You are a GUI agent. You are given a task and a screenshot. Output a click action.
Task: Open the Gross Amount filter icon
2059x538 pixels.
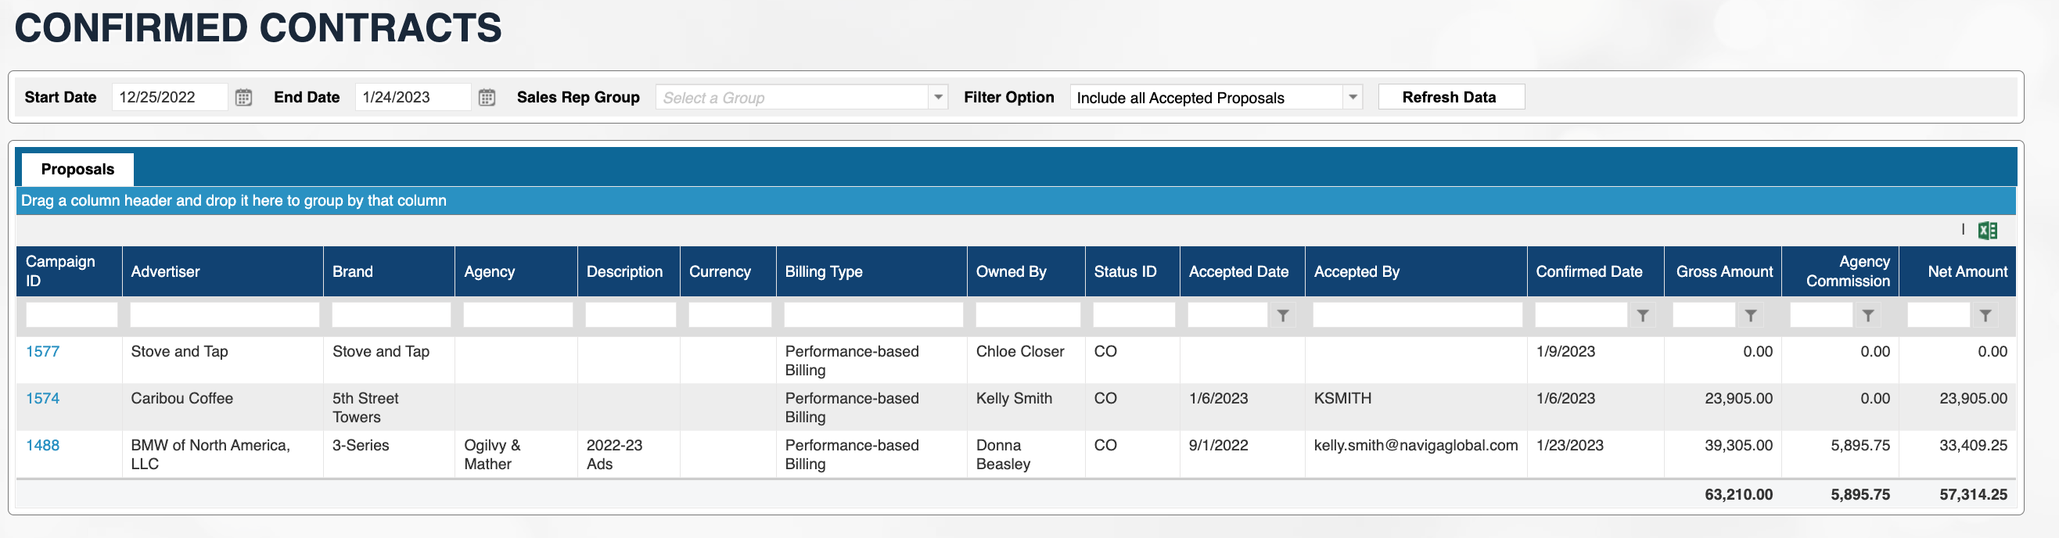(x=1750, y=316)
